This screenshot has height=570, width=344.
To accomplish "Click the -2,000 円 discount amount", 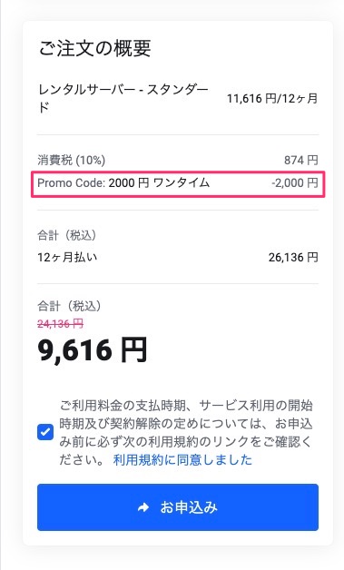I will pos(295,182).
